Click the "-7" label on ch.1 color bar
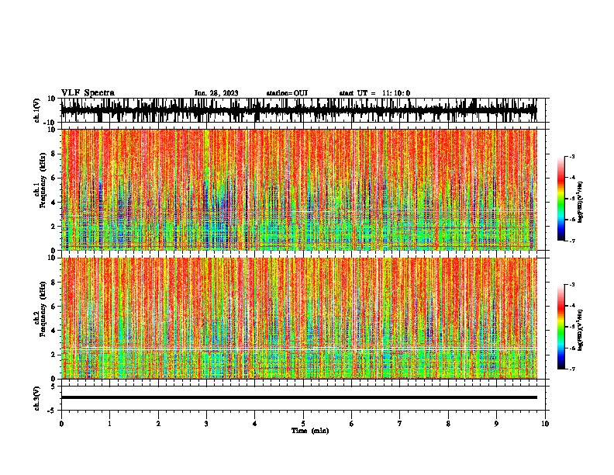614x475 pixels. [x=572, y=241]
